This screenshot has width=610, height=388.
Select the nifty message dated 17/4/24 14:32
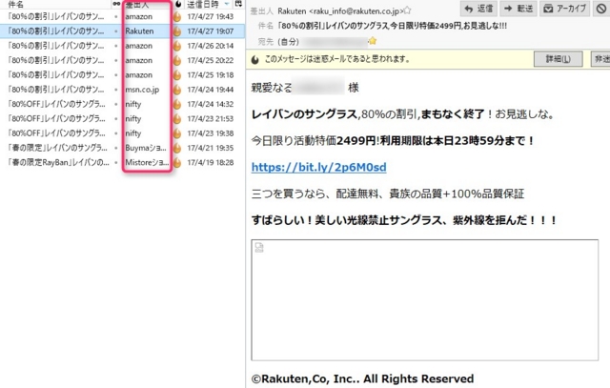(122, 104)
